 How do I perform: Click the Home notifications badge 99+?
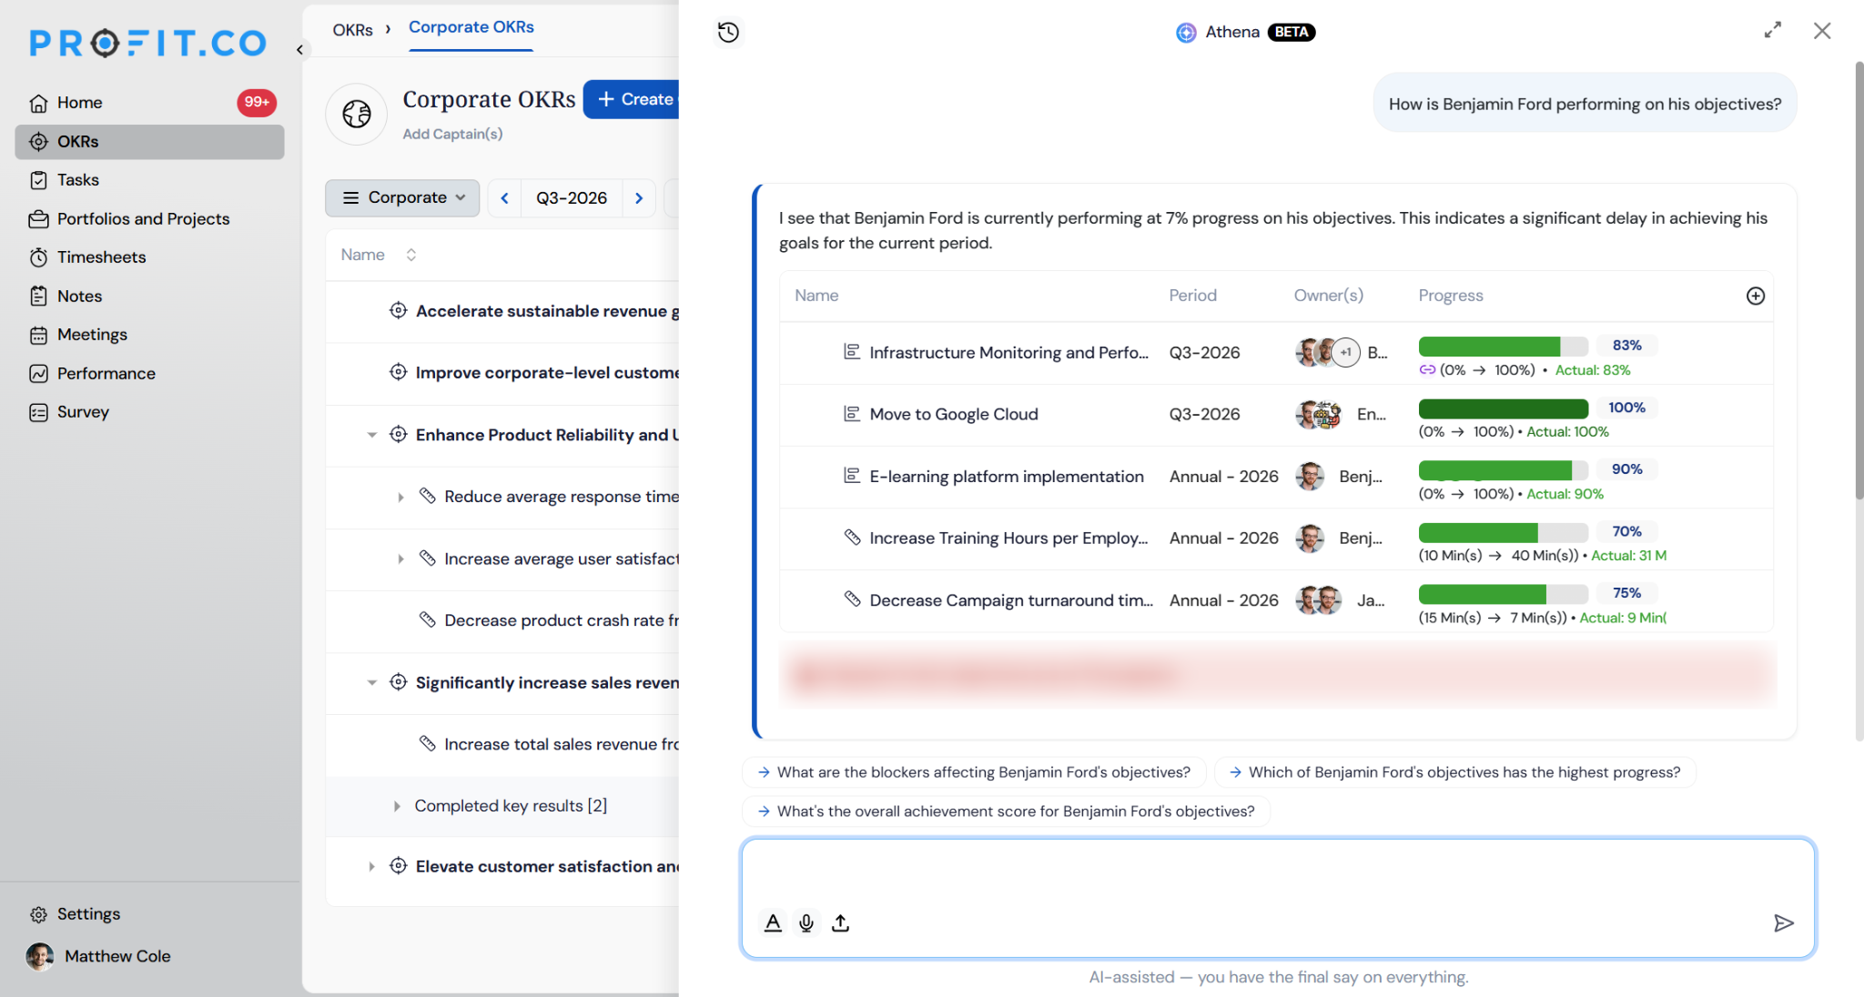point(257,102)
